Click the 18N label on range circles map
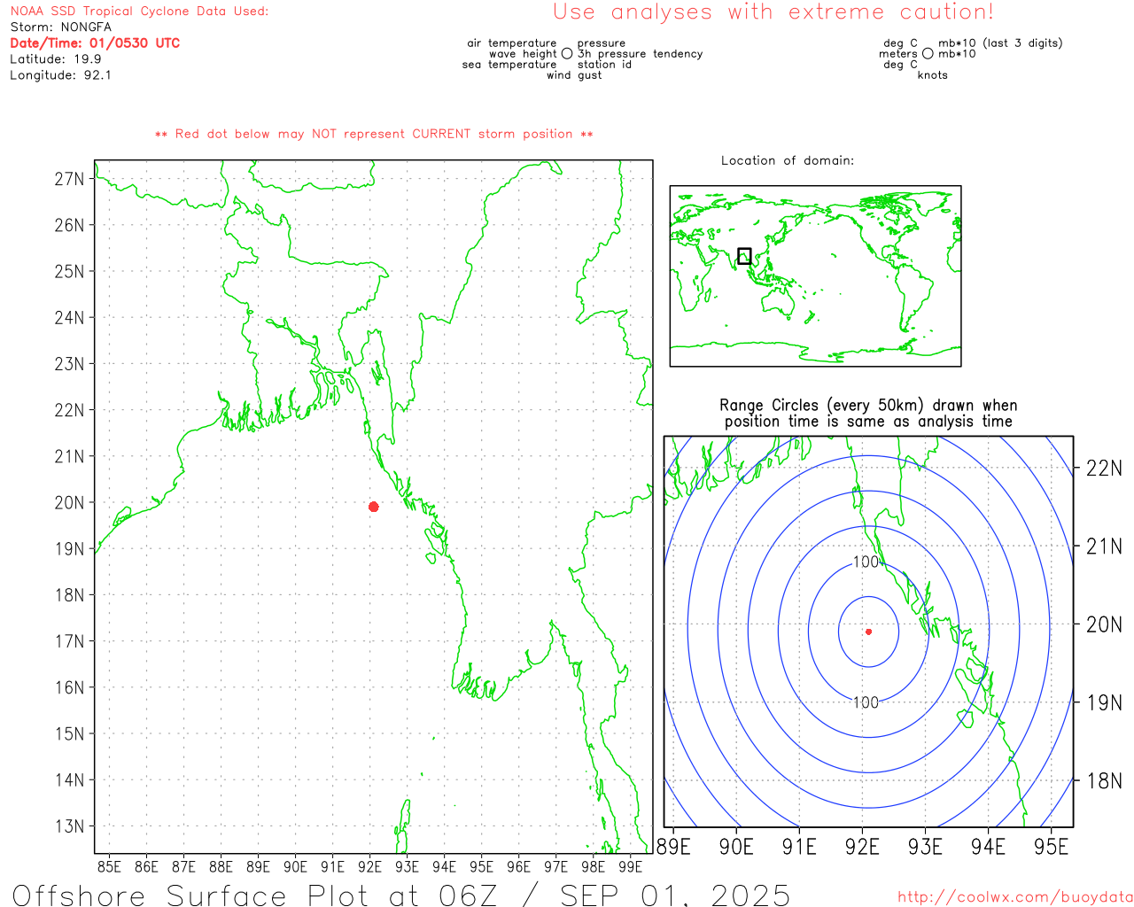Viewport: 1134px width, 907px height. 1104,781
